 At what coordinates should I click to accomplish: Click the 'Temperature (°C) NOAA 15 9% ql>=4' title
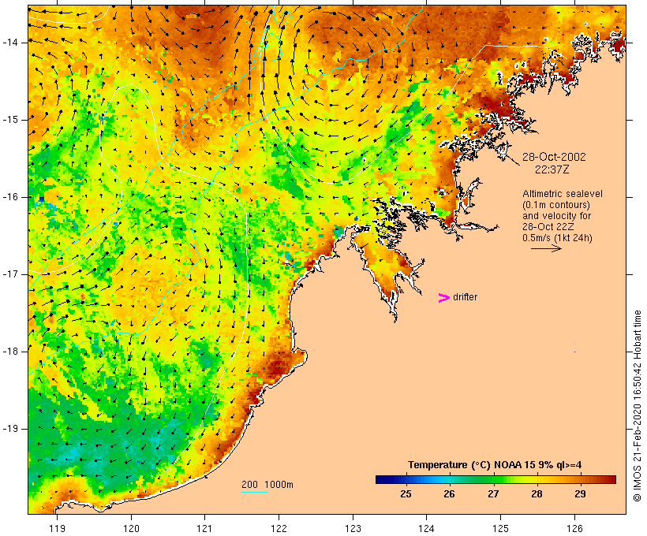pos(495,465)
